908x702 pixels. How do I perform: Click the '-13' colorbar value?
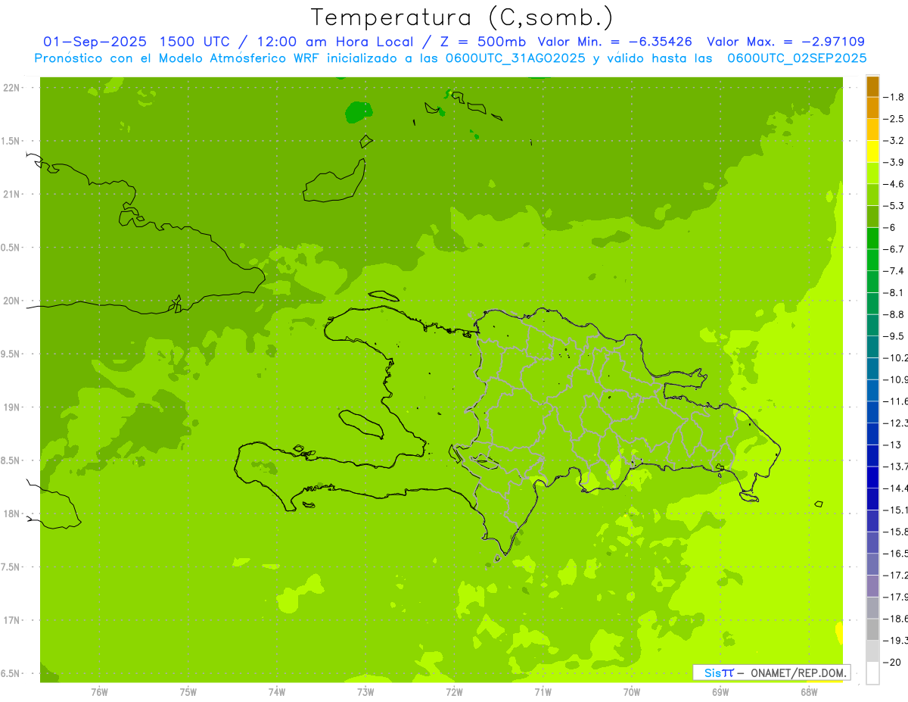[892, 445]
